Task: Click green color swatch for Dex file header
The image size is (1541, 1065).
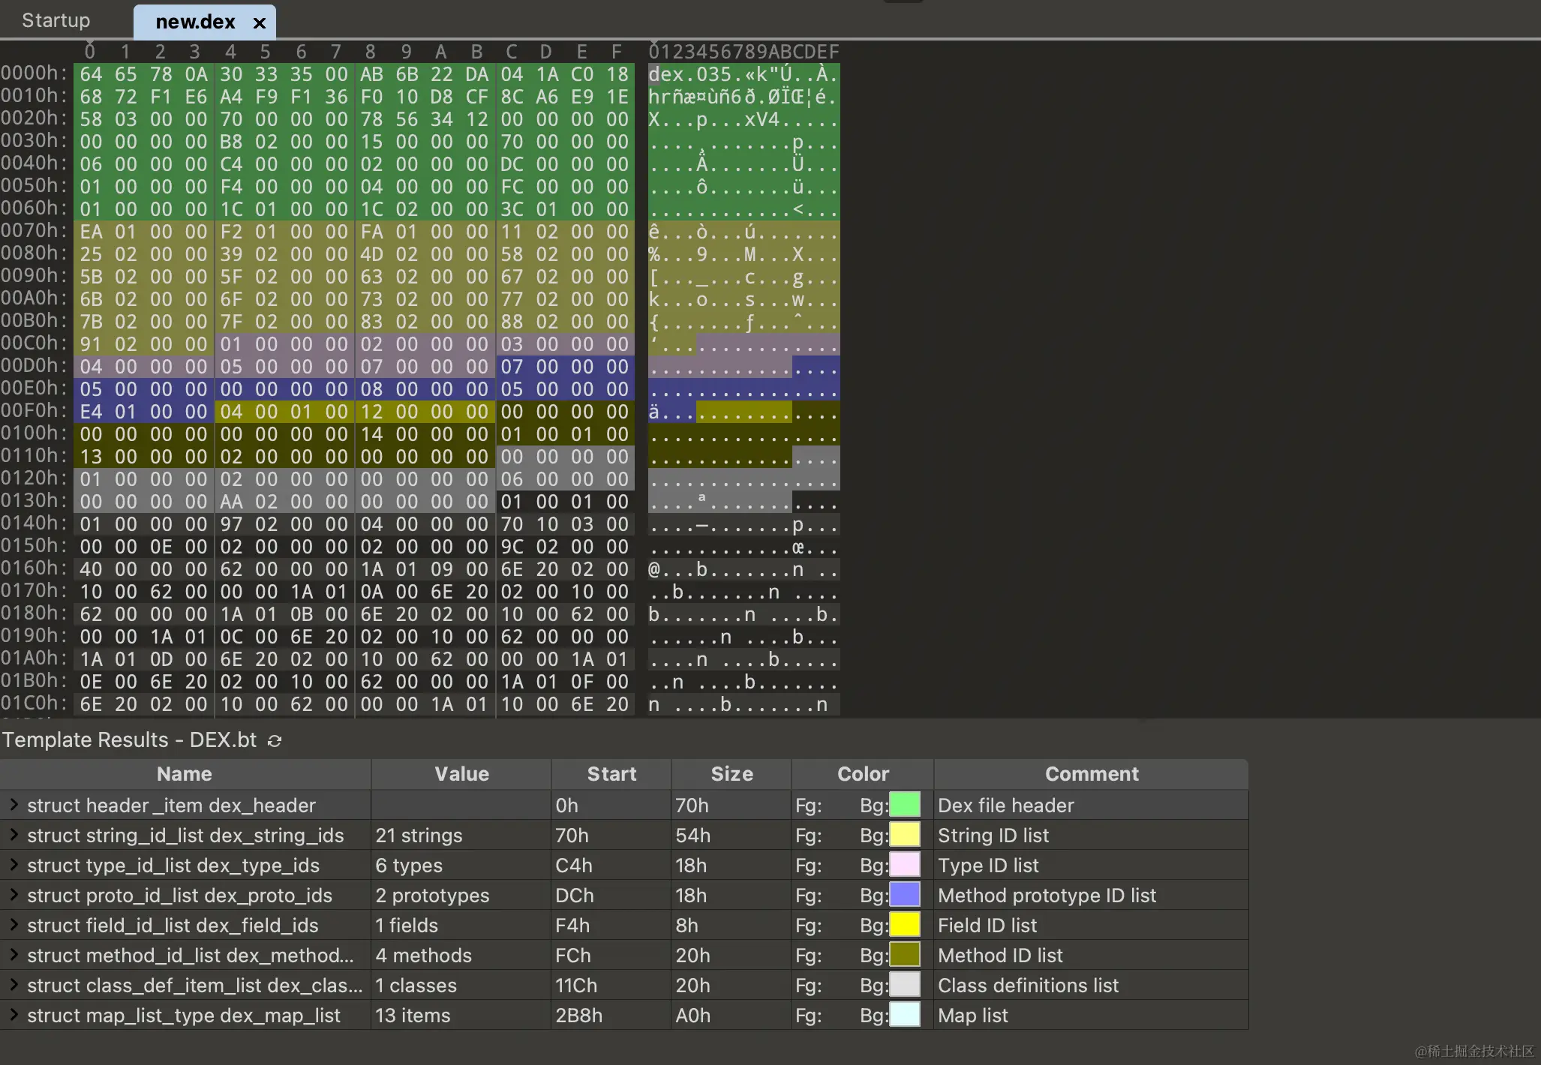Action: [905, 805]
